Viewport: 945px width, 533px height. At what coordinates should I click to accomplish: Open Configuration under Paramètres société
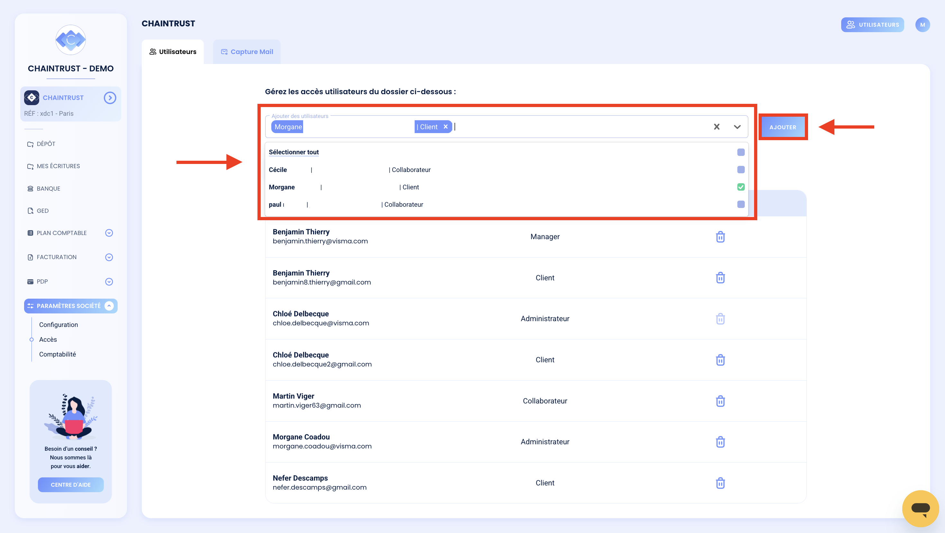(58, 325)
